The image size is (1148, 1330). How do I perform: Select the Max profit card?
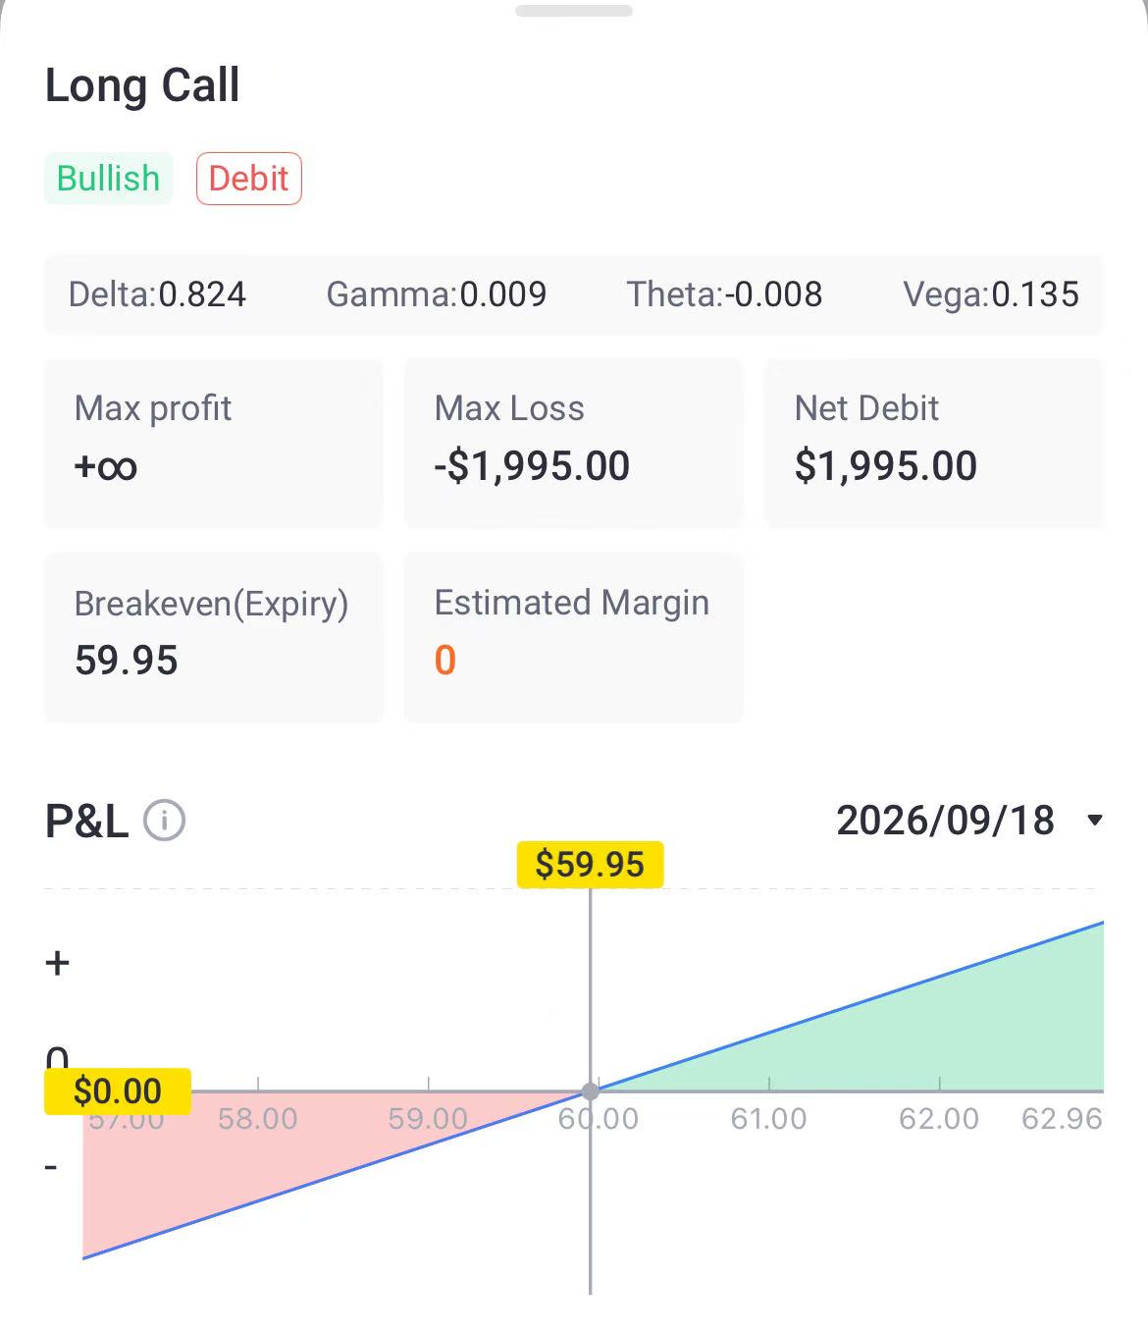213,443
